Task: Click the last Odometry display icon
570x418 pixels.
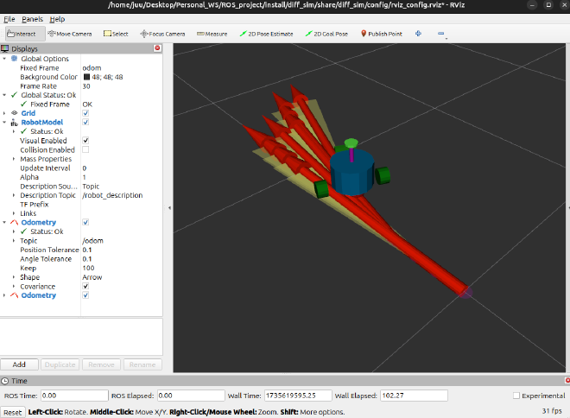Action: (14, 295)
